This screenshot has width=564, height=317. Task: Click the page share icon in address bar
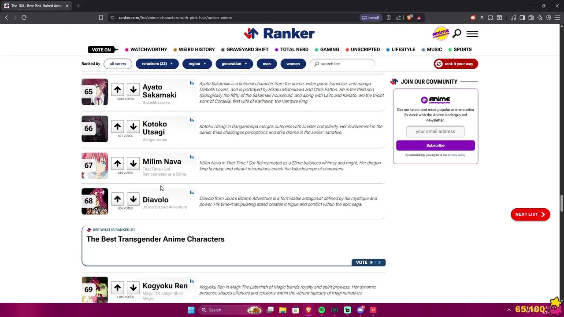[399, 18]
